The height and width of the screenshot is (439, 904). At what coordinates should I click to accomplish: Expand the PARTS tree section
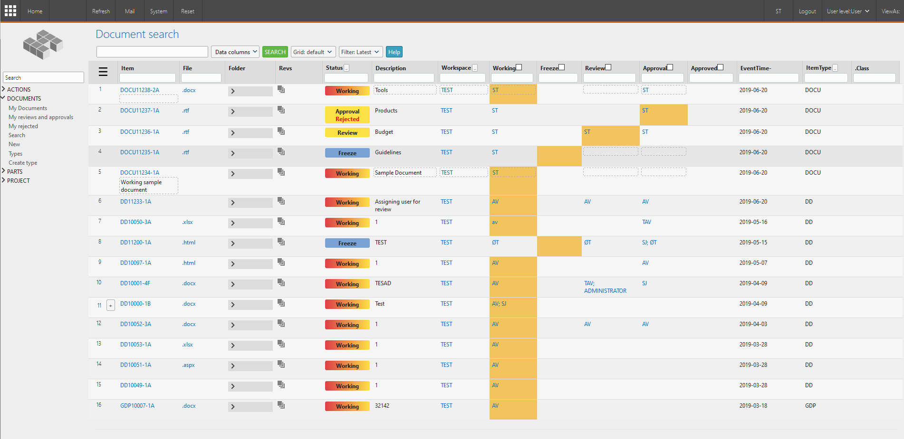tap(4, 171)
